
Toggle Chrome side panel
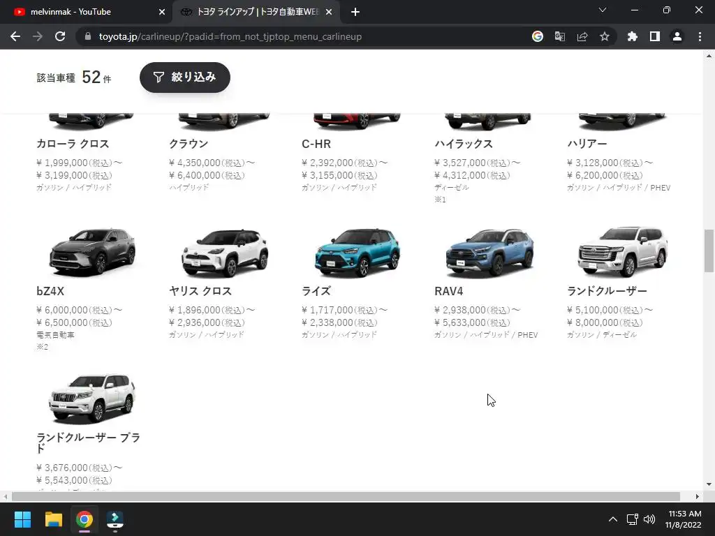(654, 36)
